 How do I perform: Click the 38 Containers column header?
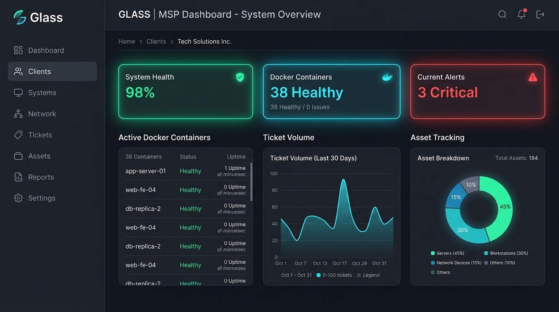point(143,157)
